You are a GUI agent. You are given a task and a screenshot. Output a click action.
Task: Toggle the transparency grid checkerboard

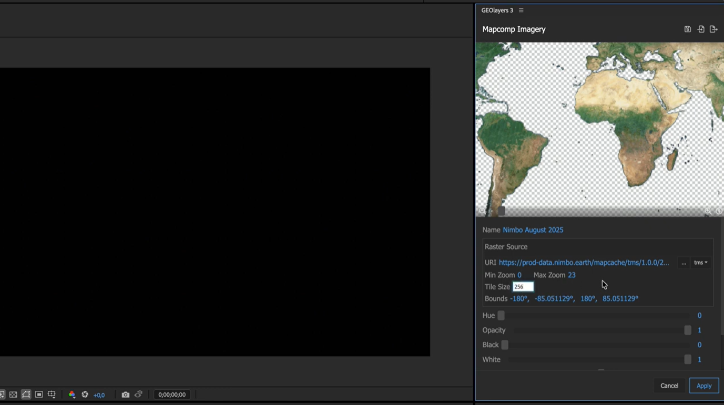[13, 394]
